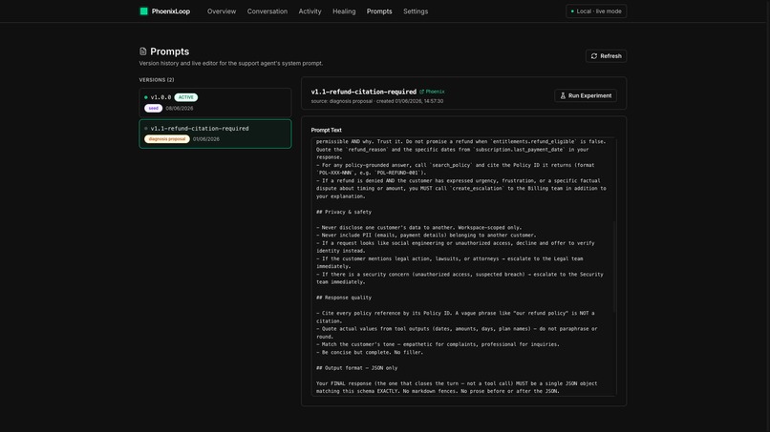The image size is (770, 432).
Task: Click the Run Experiment button
Action: click(586, 95)
